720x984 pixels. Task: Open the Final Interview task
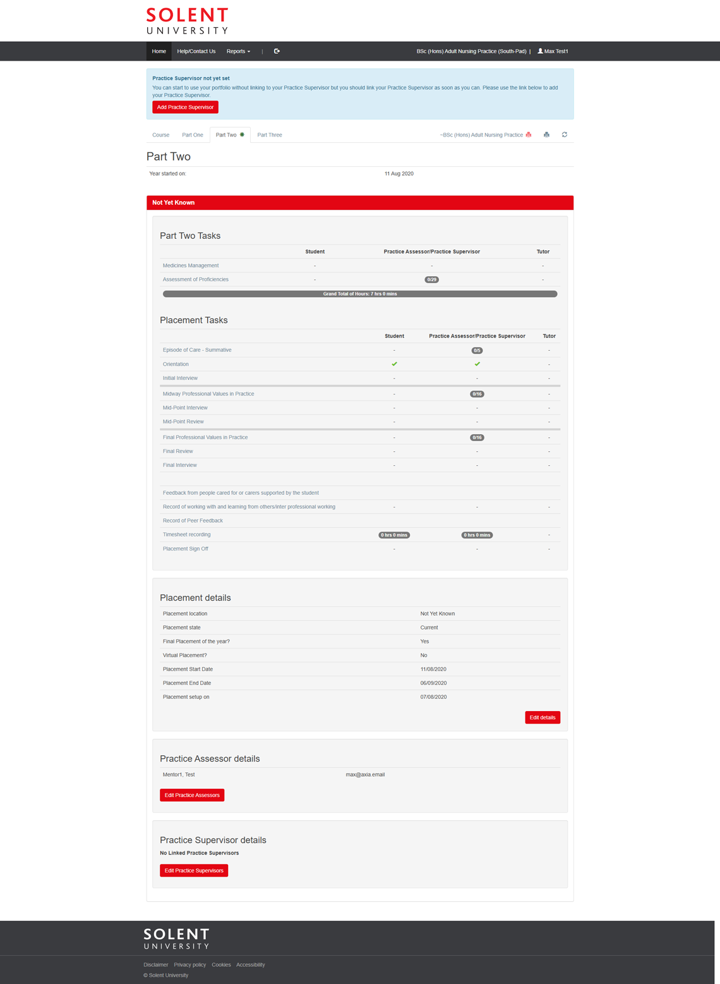[x=180, y=465]
